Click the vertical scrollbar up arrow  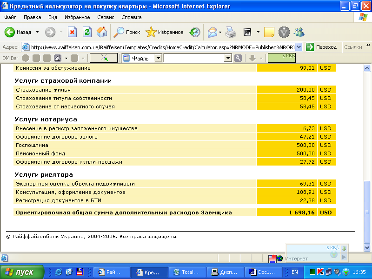[367, 68]
